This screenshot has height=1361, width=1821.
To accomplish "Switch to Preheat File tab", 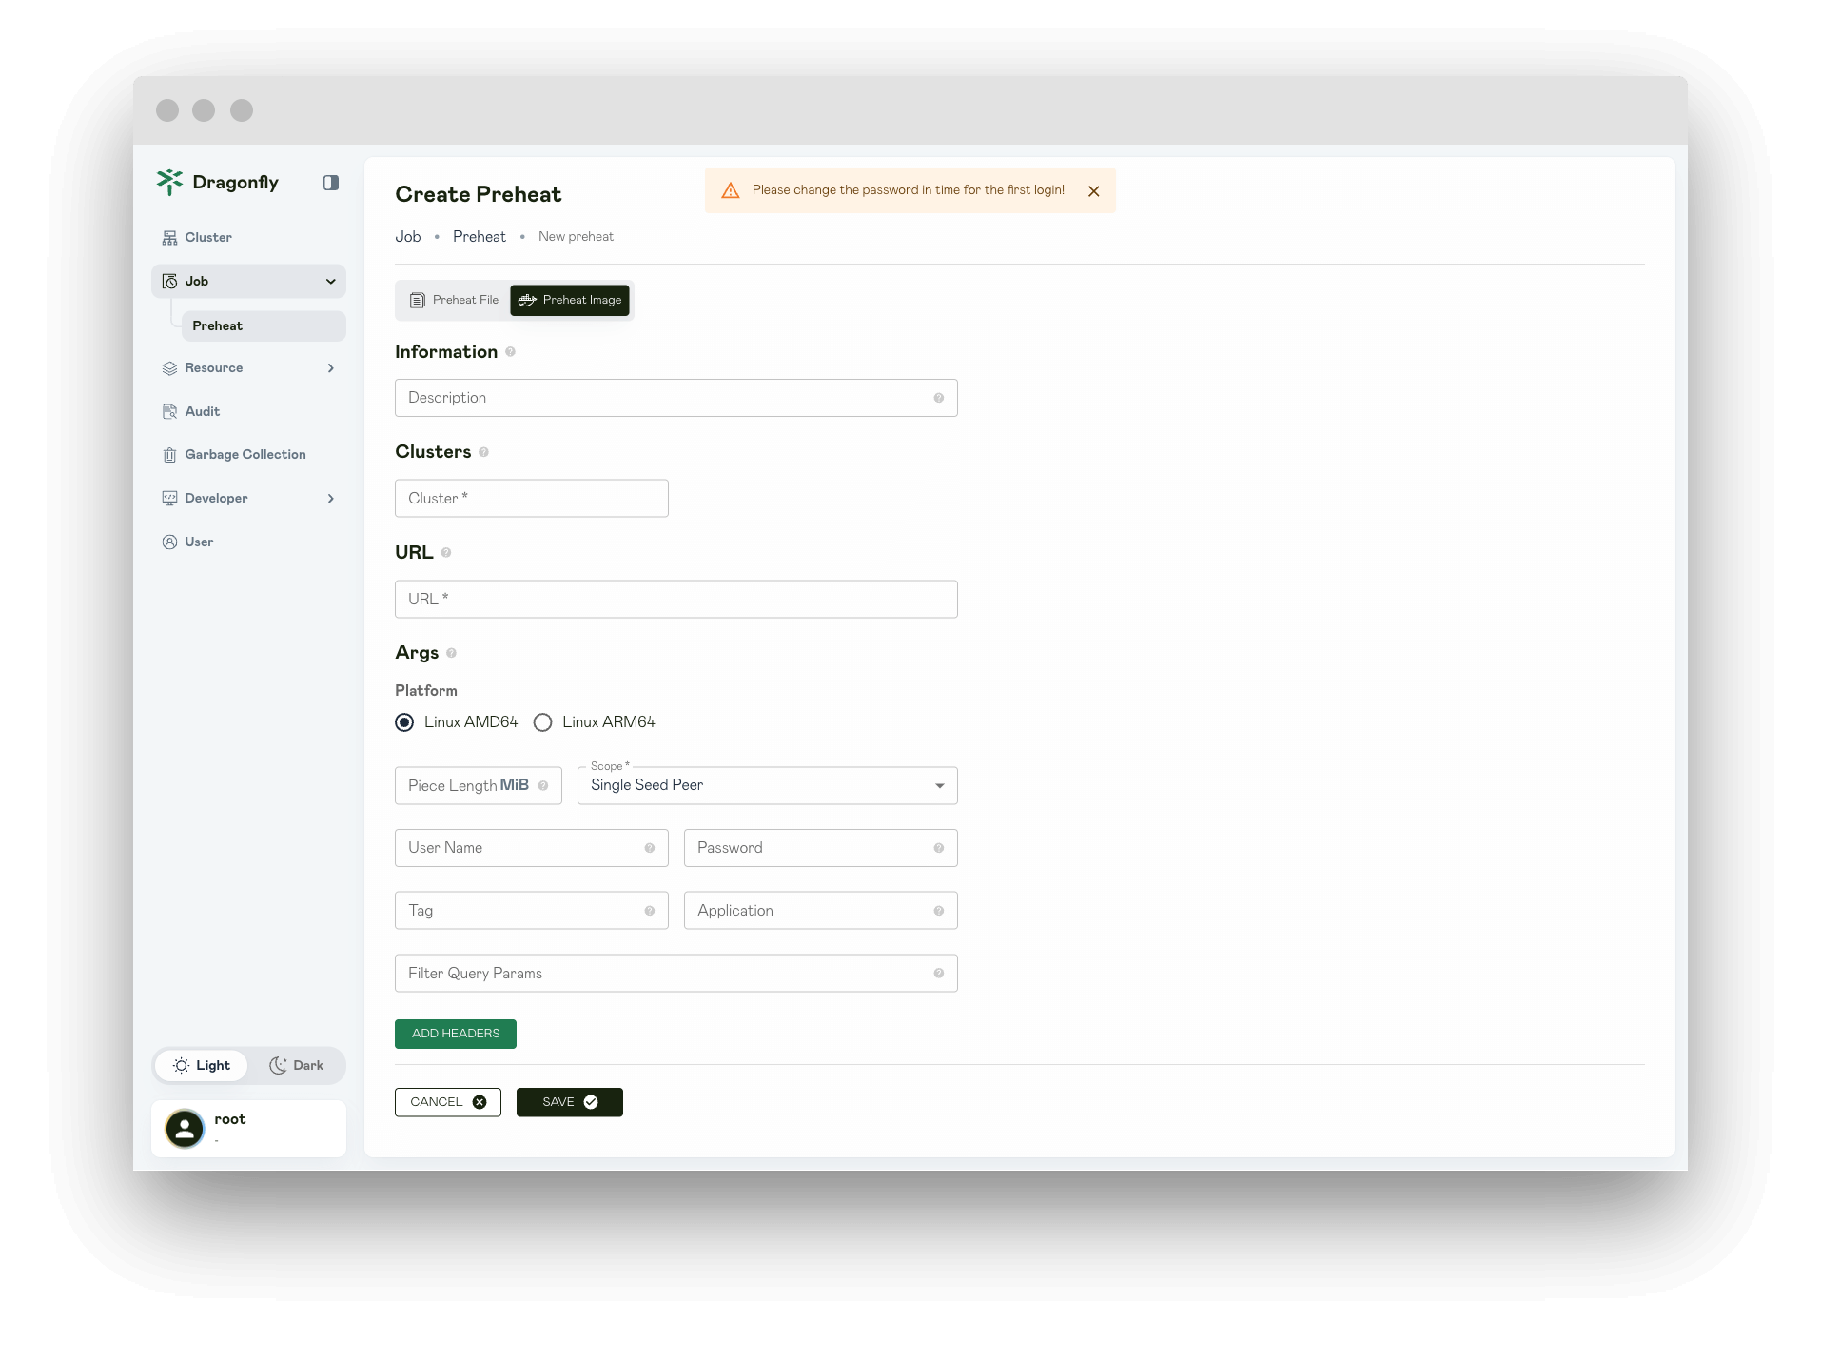I will click(x=454, y=301).
